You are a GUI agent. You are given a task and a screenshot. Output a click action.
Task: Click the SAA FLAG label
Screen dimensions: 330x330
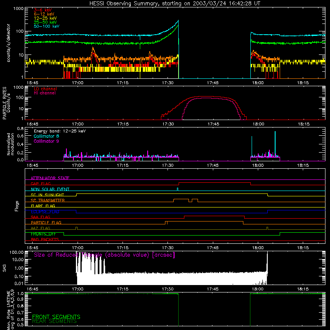click(40, 217)
